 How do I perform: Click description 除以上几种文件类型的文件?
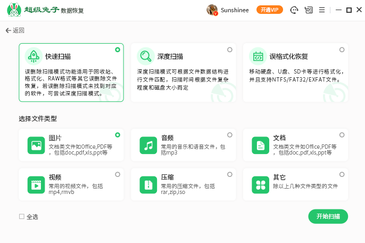click(305, 186)
